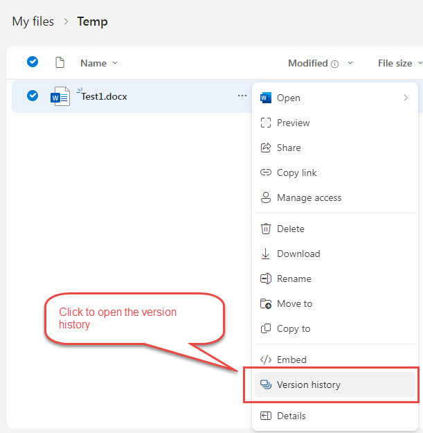Click the Modified column info icon

334,64
